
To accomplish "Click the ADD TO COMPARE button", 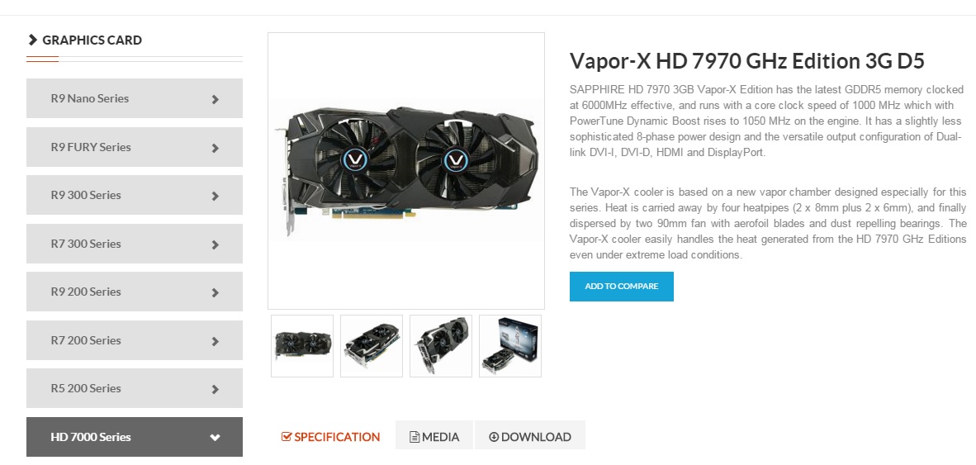I will [x=621, y=287].
